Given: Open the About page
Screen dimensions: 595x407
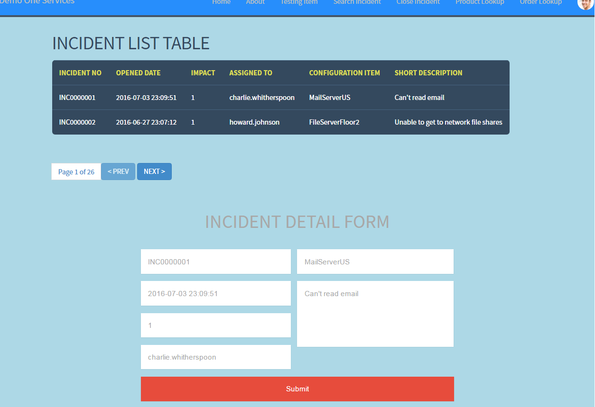Looking at the screenshot, I should click(x=255, y=3).
